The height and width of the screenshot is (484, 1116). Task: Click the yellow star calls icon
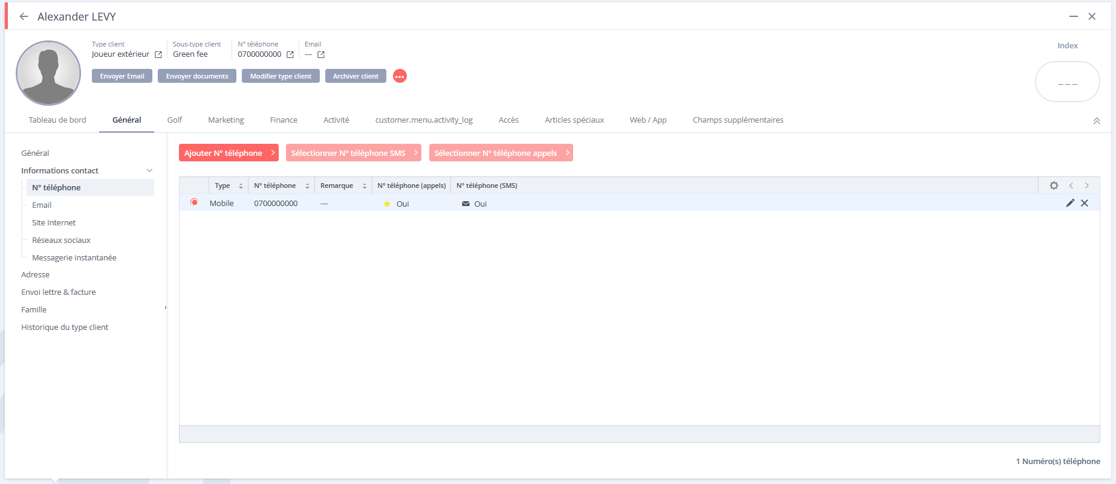pyautogui.click(x=387, y=204)
